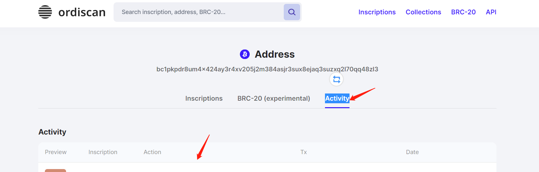Screen dimensions: 539x172
Task: Open the first activity row preview thumbnail
Action: [x=55, y=170]
